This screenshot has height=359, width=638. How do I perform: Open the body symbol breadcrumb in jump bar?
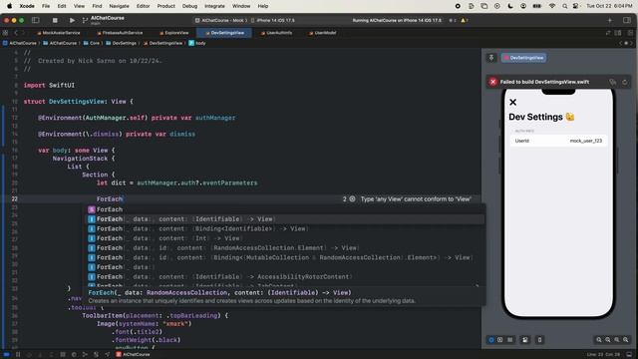click(197, 43)
